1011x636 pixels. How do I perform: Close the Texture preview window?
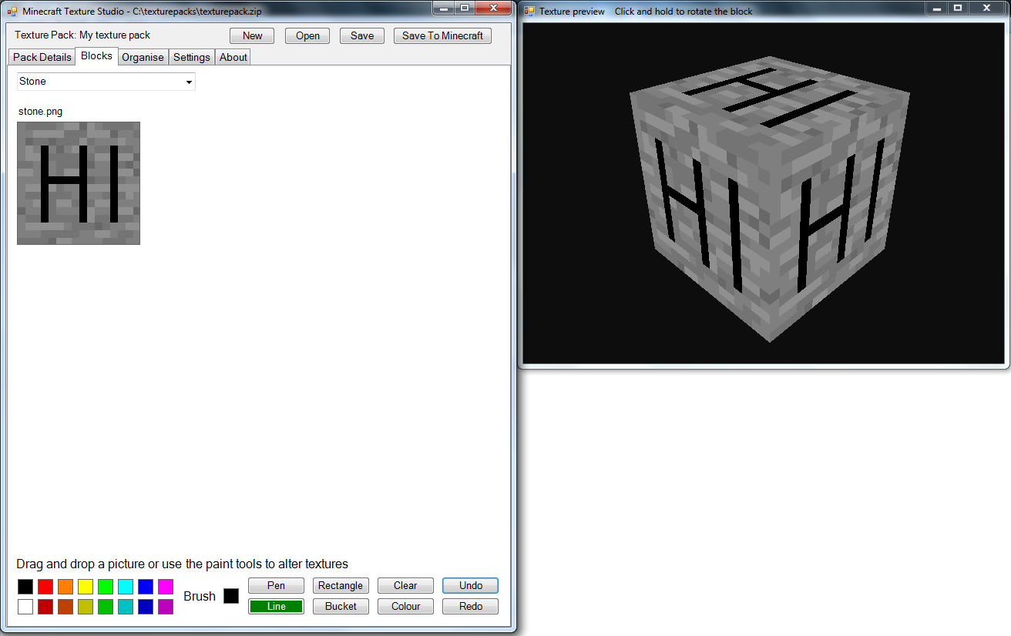point(986,8)
